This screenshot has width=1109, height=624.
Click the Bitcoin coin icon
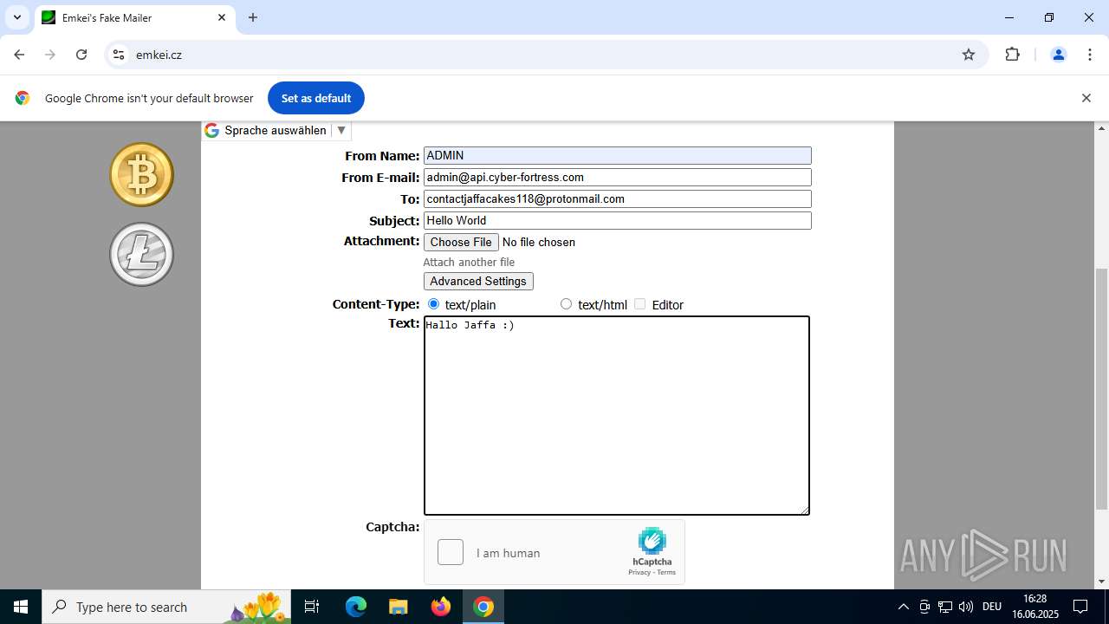[141, 174]
